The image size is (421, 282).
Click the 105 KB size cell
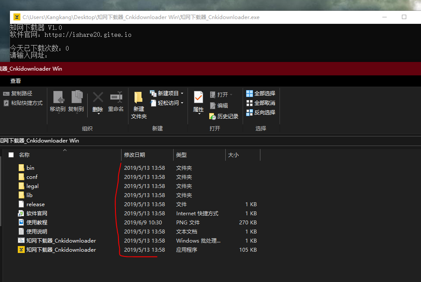point(248,250)
